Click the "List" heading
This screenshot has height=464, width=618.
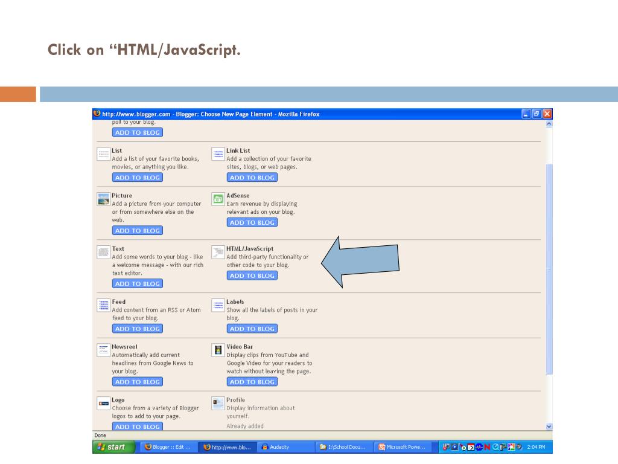point(116,150)
